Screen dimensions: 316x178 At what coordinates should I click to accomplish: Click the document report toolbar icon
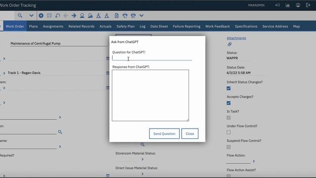pos(117,15)
